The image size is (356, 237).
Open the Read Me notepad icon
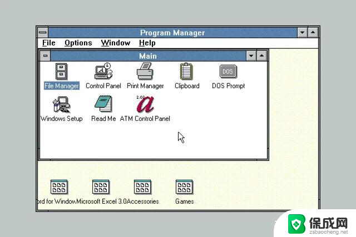[103, 104]
